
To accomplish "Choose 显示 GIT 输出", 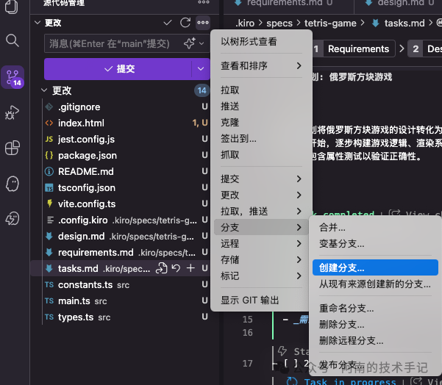I will 261,301.
